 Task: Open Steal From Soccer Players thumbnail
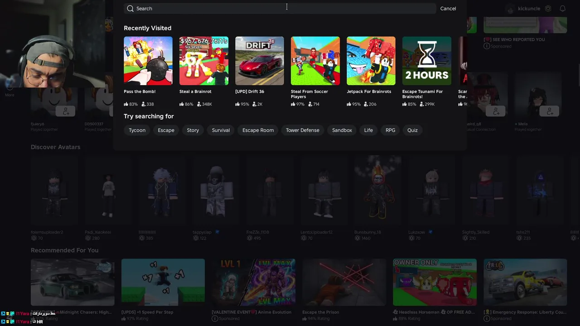tap(315, 61)
